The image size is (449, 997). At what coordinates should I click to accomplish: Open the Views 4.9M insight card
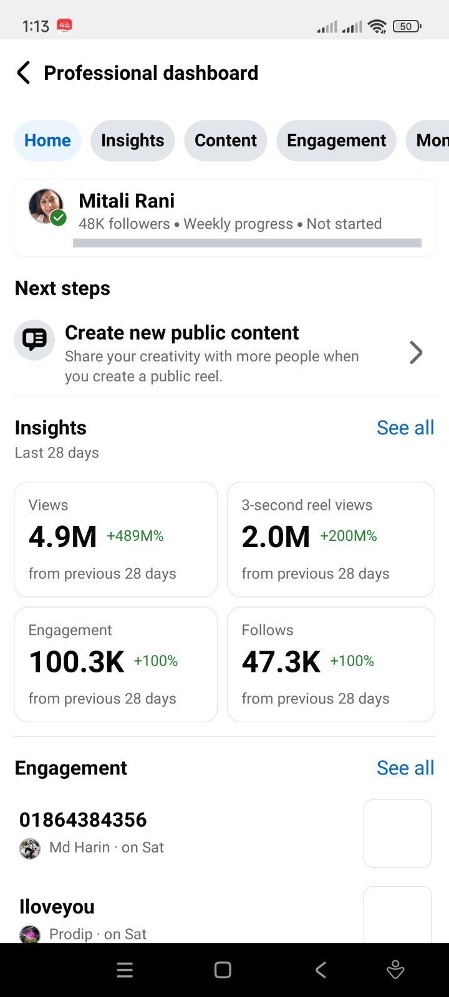(116, 539)
